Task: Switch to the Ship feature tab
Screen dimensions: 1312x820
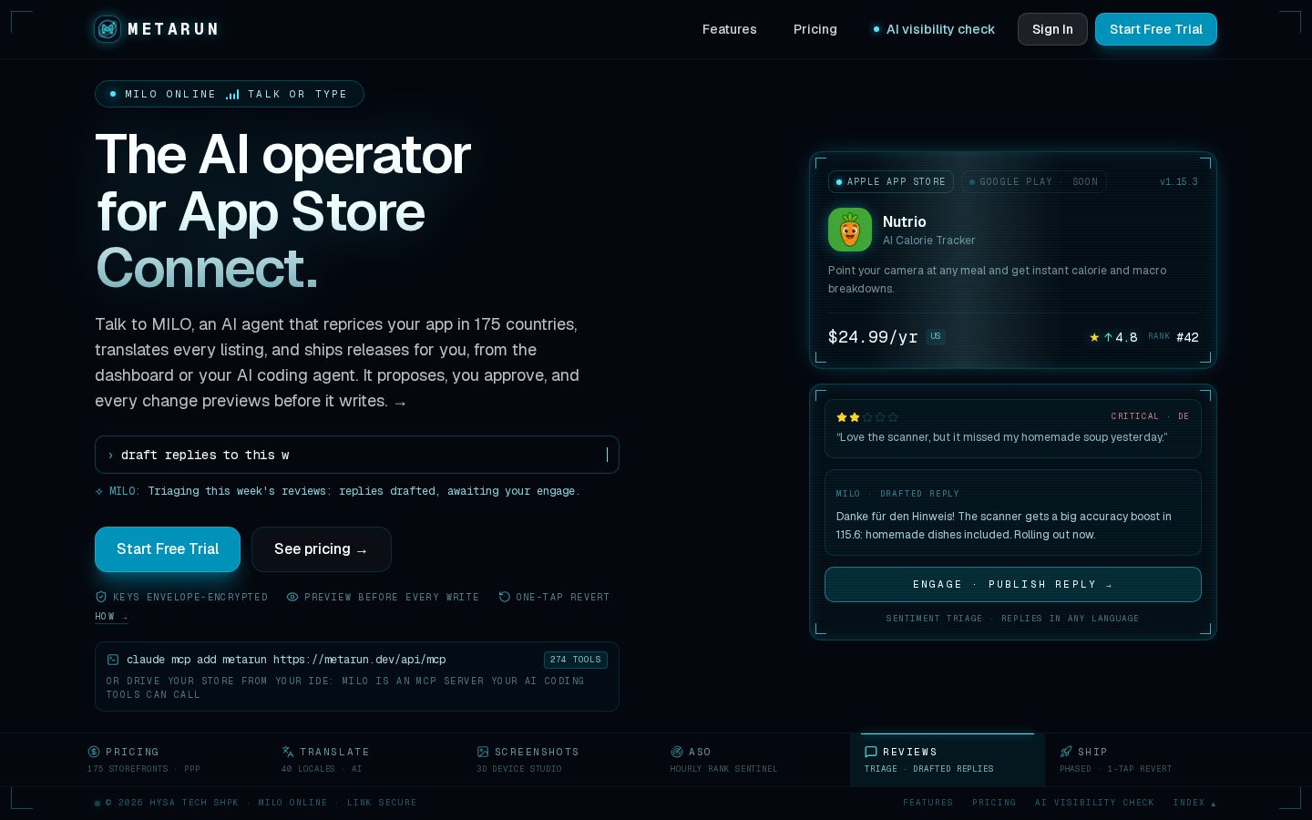Action: [x=1143, y=760]
